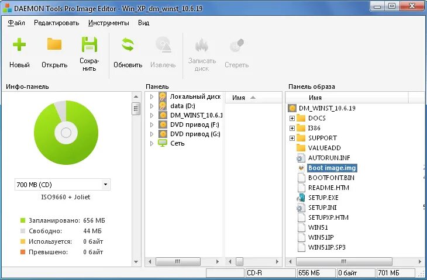This screenshot has height=280, width=427.
Task: Click the ISO9660 + Joliet label
Action: (66, 197)
